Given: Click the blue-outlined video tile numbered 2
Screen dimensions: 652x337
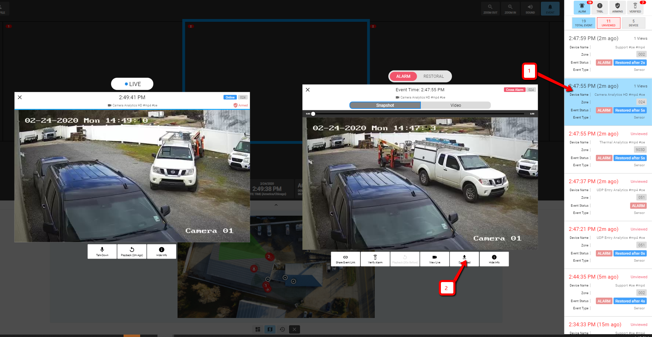Looking at the screenshot, I should [x=276, y=81].
